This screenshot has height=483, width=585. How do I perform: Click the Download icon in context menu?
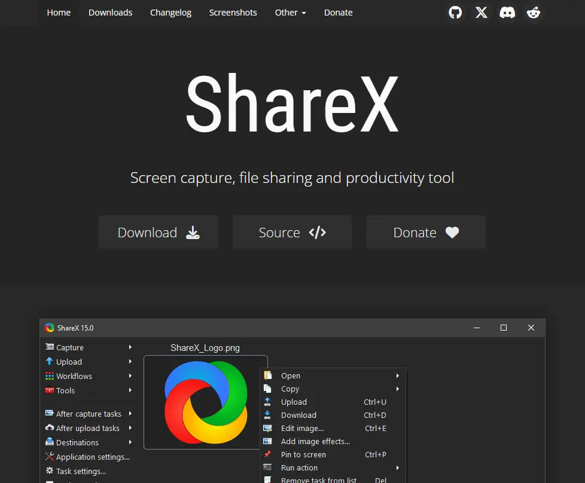[267, 415]
